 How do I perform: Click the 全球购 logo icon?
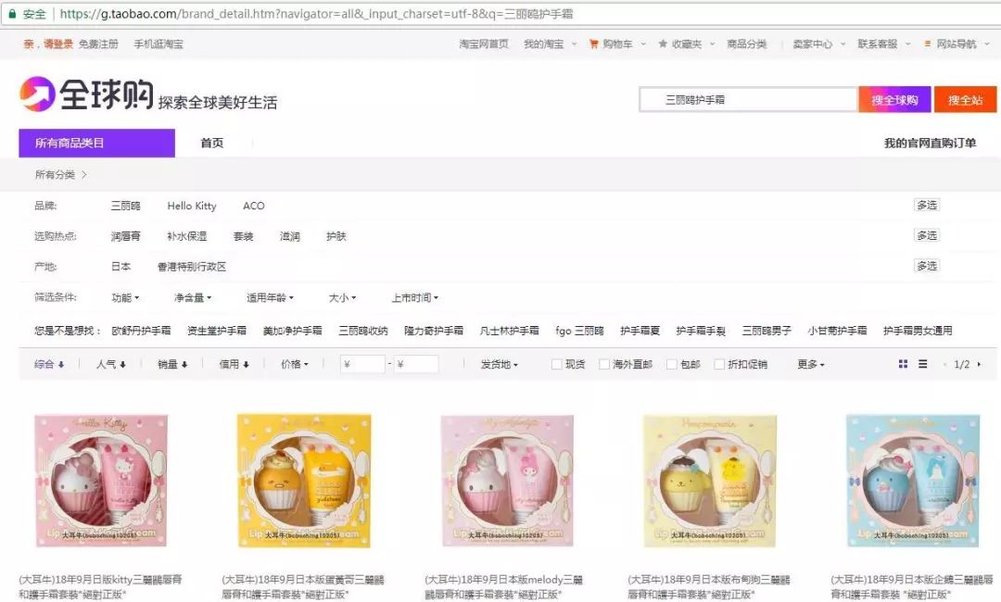37,94
